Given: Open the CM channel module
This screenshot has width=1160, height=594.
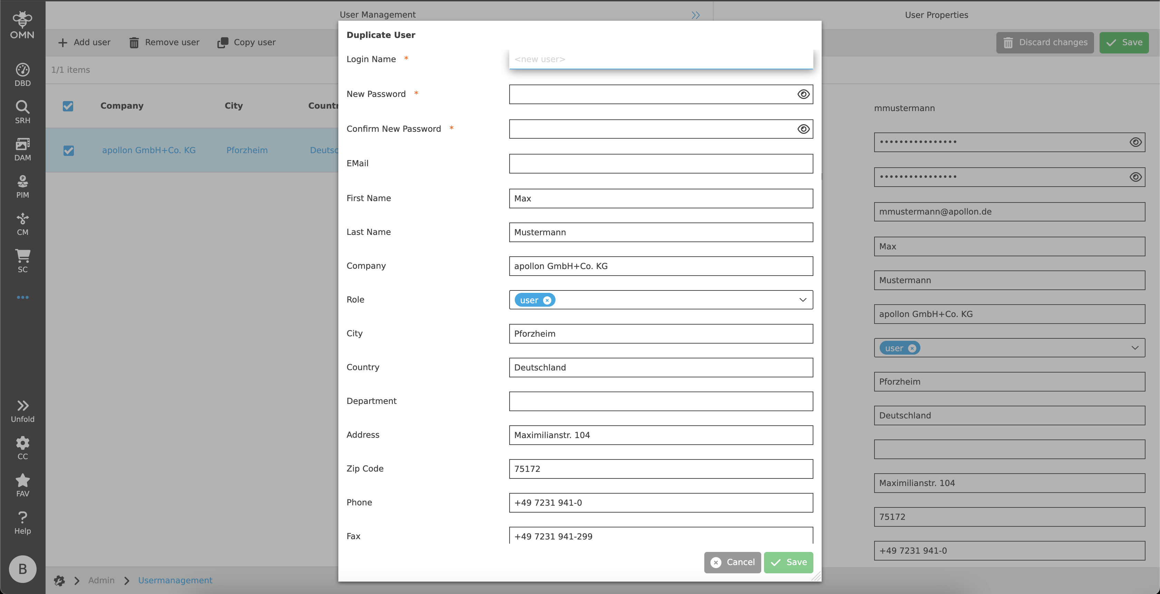Looking at the screenshot, I should 22,224.
